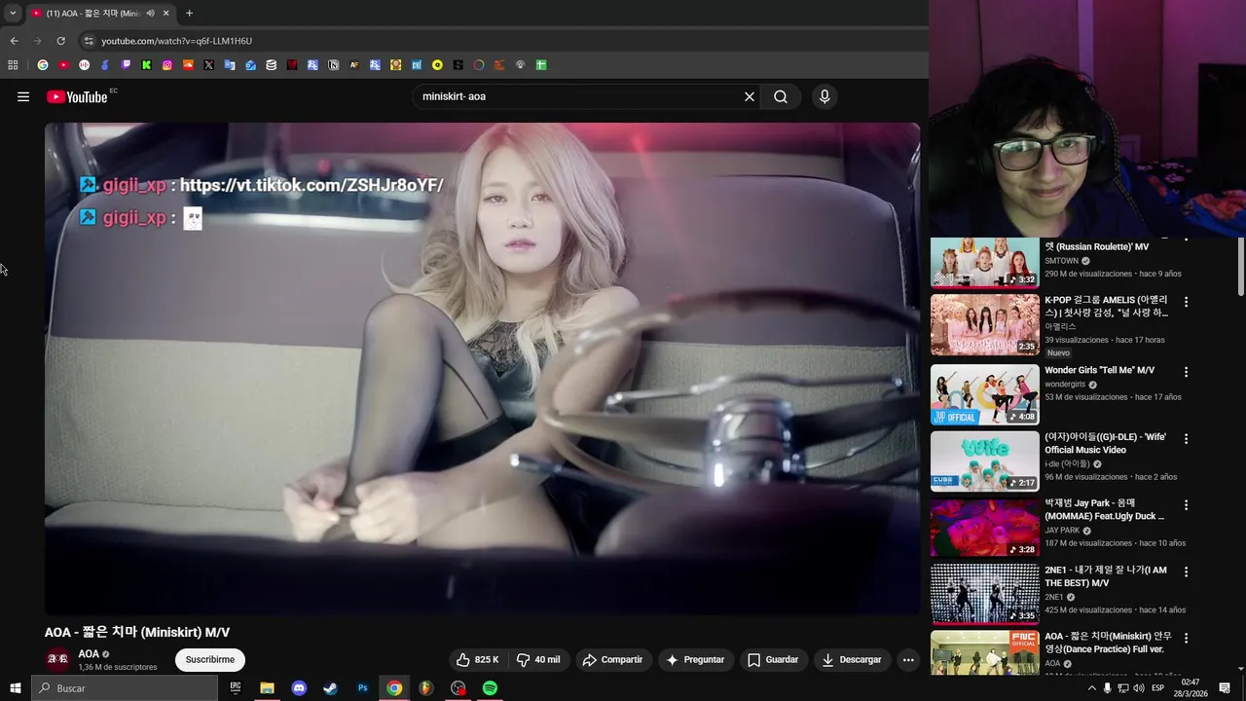The image size is (1246, 701).
Task: Subscribe with the Suscribirme button
Action: (x=210, y=660)
